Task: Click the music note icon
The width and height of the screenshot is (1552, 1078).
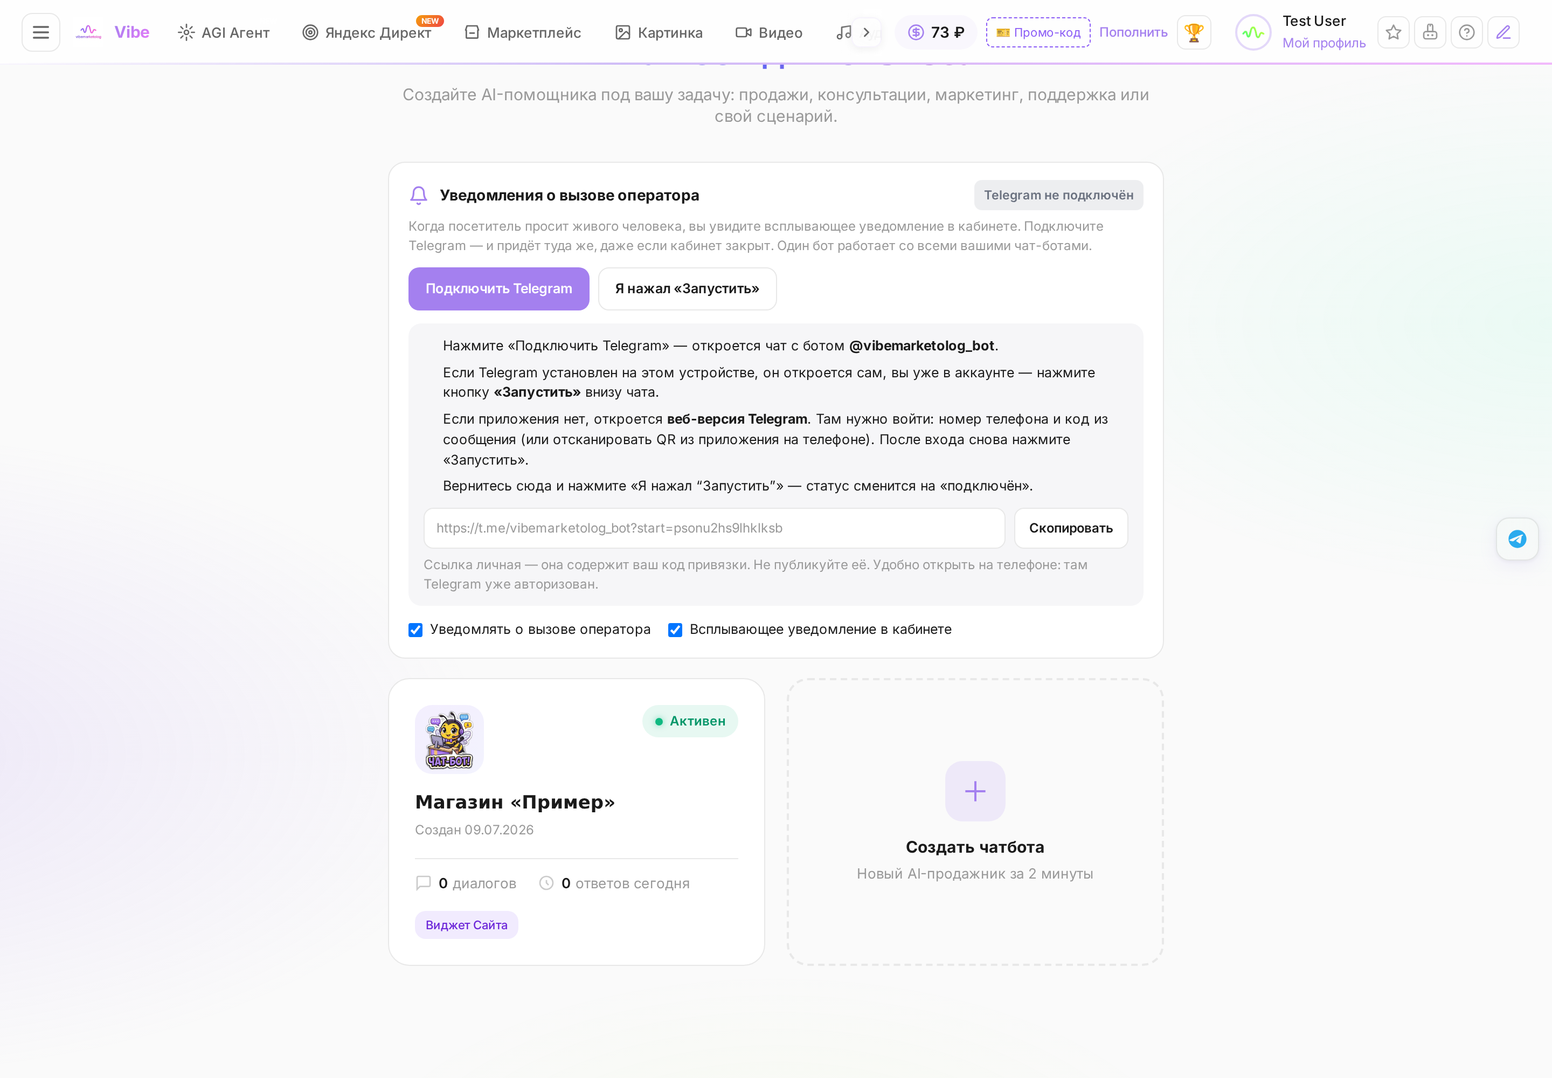Action: (843, 32)
